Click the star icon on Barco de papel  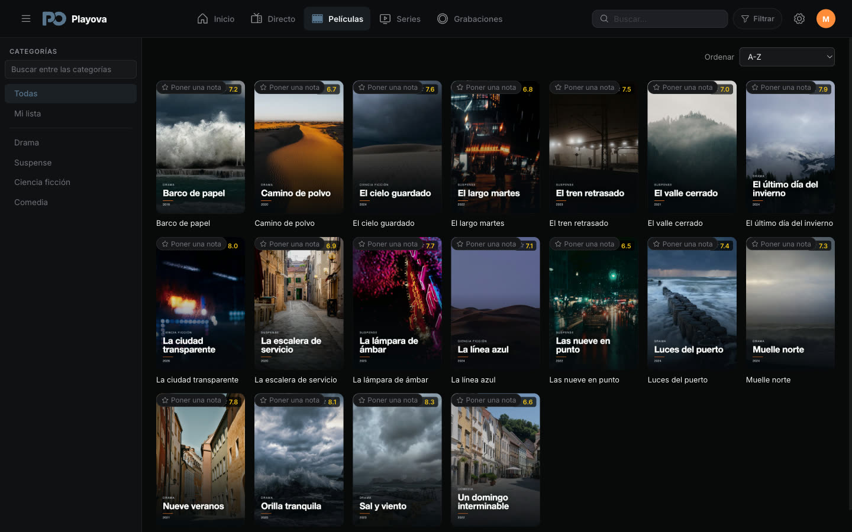[x=166, y=87]
